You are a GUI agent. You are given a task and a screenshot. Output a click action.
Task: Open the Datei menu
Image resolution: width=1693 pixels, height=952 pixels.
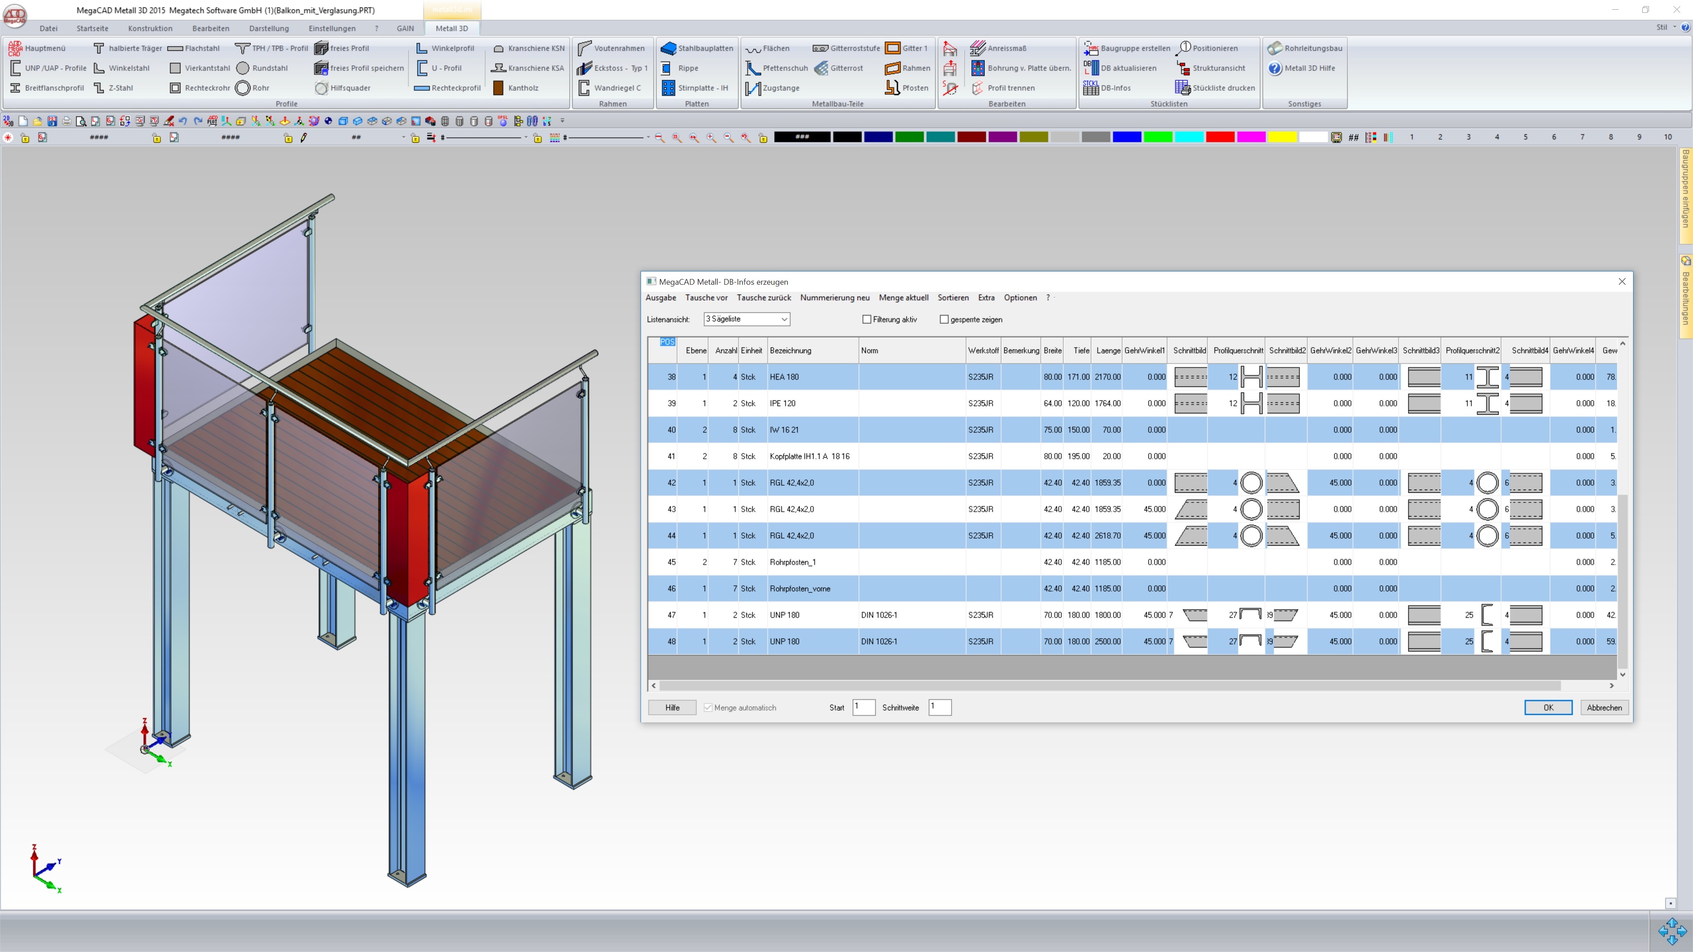tap(48, 28)
